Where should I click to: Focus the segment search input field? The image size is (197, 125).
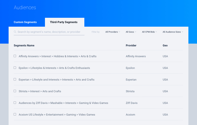click(49, 32)
